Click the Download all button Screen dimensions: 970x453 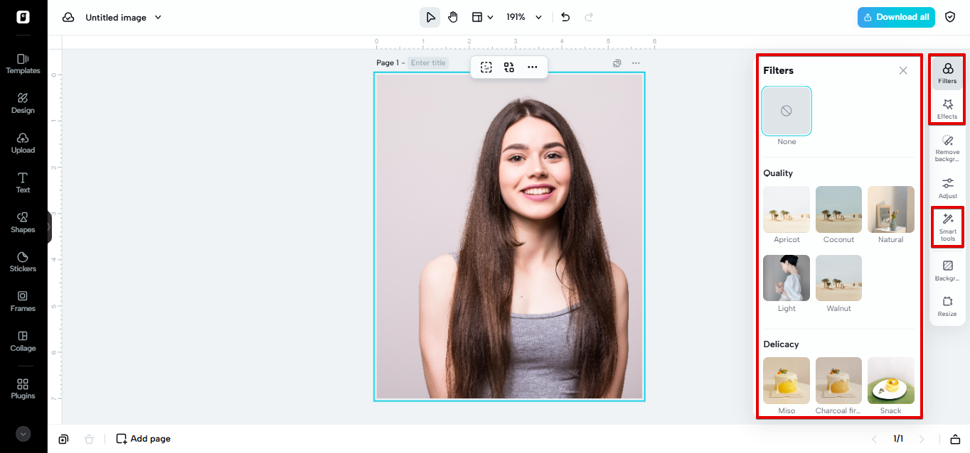pyautogui.click(x=895, y=16)
